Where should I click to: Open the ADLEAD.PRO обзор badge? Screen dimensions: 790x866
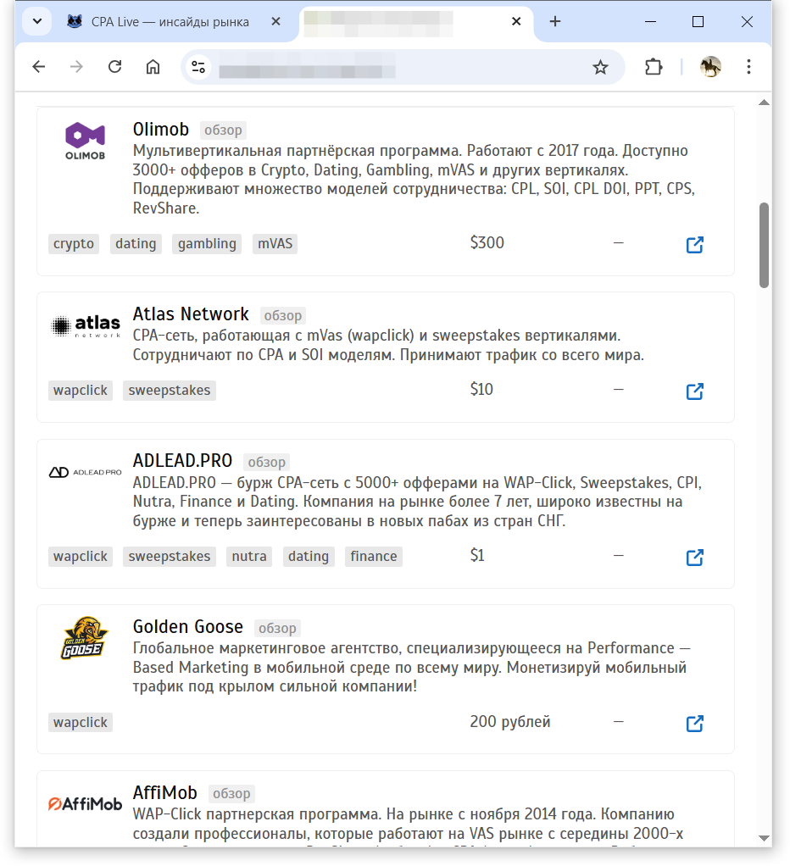pos(266,463)
